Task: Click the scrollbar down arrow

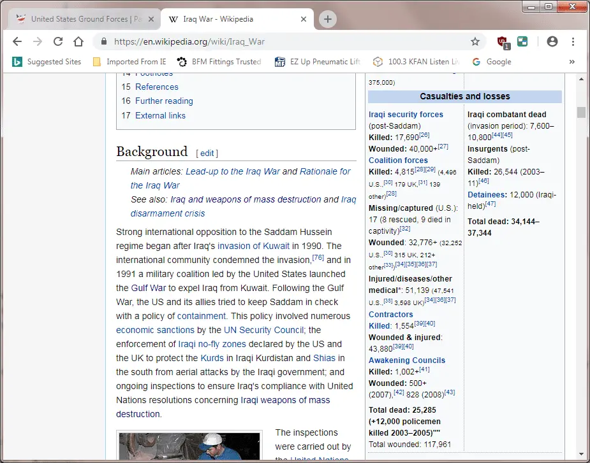Action: 581,455
